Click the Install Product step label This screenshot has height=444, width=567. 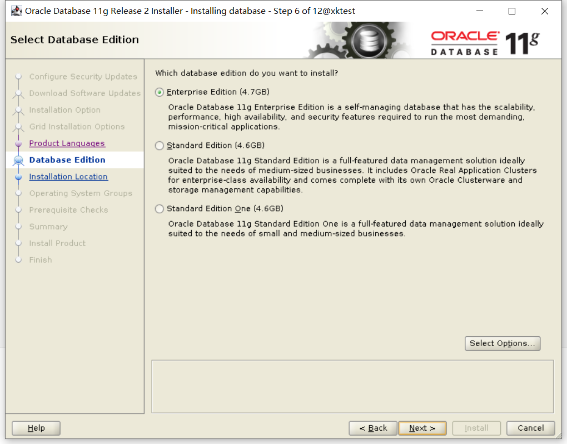tap(57, 243)
